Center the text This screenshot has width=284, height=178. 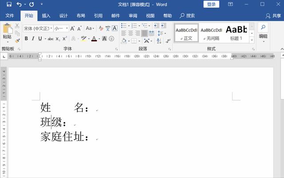(130, 33)
